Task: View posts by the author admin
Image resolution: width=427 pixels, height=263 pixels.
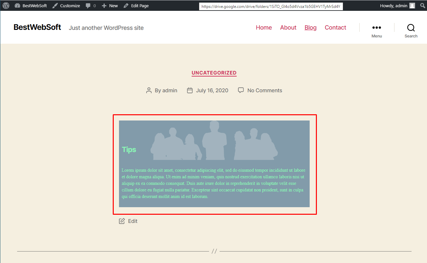Action: point(170,90)
